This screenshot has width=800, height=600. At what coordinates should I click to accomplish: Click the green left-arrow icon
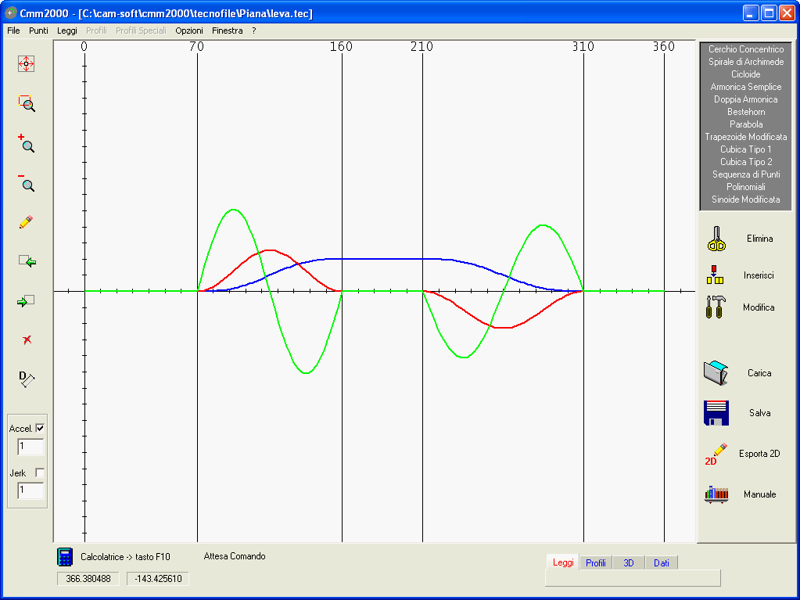[x=27, y=261]
